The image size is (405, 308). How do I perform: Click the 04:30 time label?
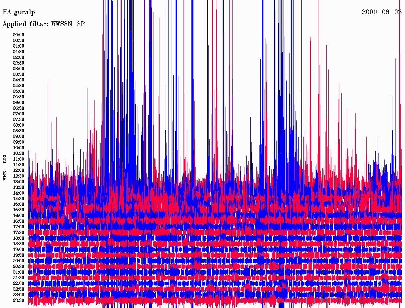[19, 85]
